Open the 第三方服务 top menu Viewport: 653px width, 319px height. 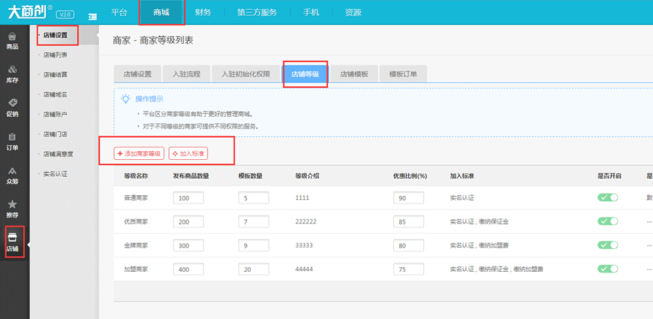tap(257, 12)
